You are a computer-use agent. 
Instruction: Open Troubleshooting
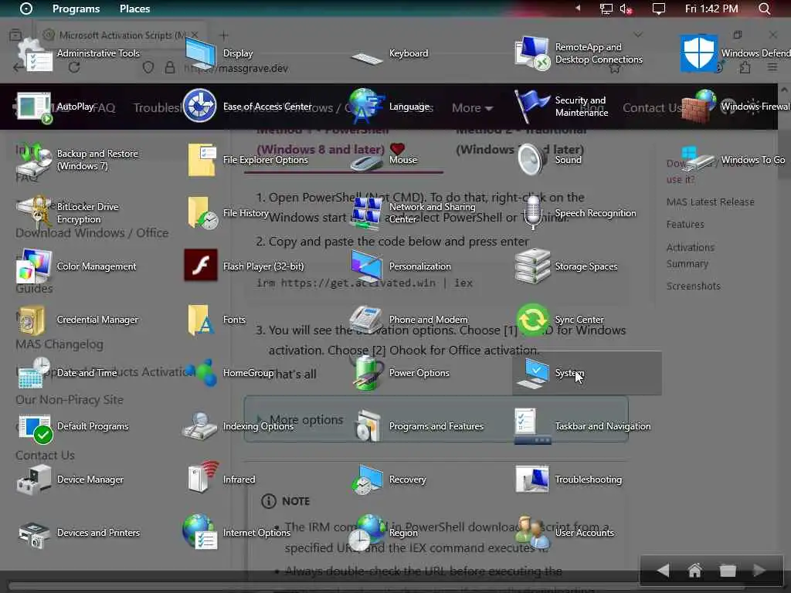[x=570, y=479]
